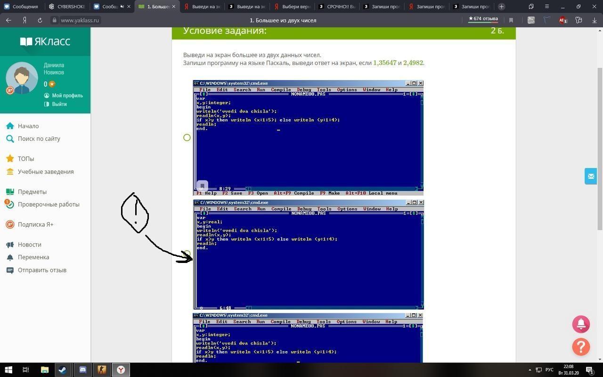Open Steam from the taskbar

(x=63, y=370)
